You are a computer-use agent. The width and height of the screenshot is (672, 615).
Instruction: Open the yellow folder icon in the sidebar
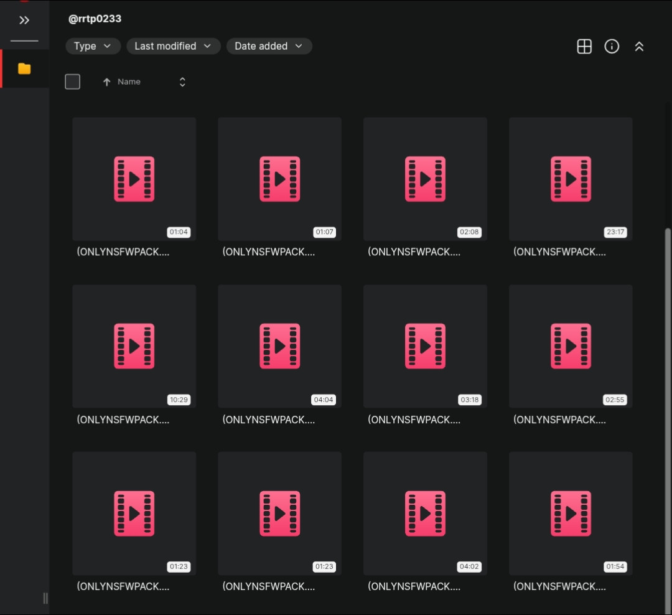pos(24,68)
